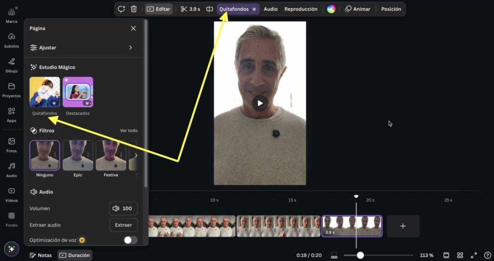This screenshot has width=494, height=261.
Task: Open the Audio menu in top toolbar
Action: [270, 9]
